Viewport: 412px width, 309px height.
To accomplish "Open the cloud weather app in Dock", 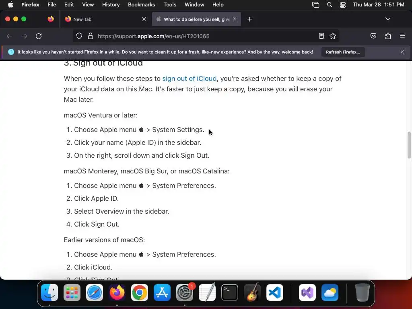I will 330,293.
